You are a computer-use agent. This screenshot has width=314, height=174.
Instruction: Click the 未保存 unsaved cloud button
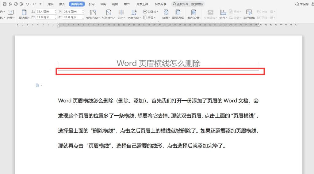(302, 4)
